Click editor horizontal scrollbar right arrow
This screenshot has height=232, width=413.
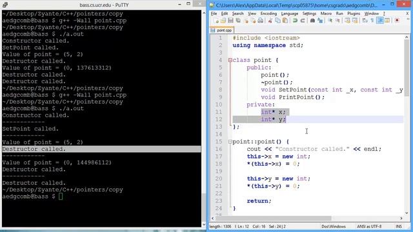coord(401,218)
